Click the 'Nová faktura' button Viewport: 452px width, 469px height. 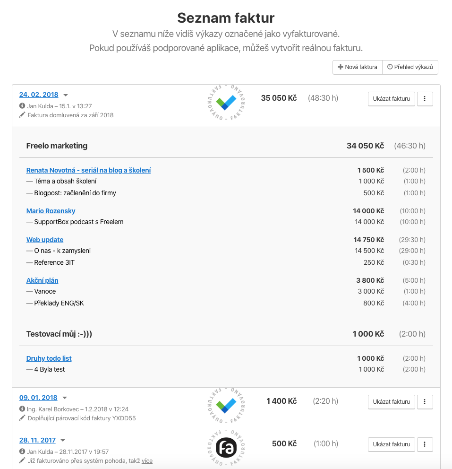(357, 67)
